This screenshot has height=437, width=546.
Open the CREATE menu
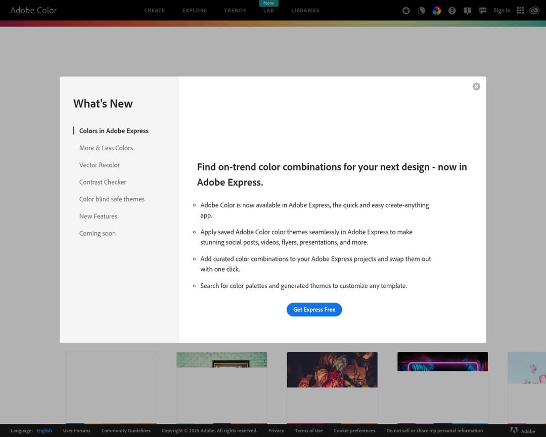[155, 10]
